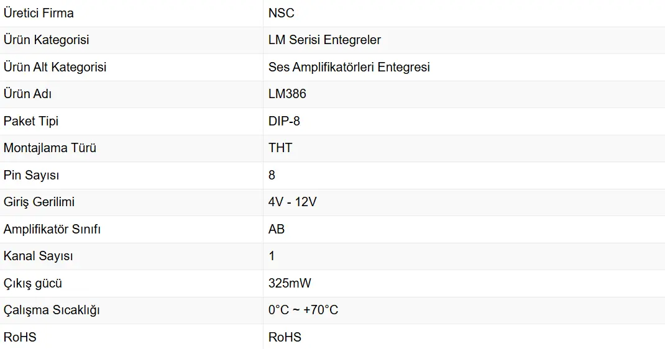Select the THT mounting type value

[x=280, y=148]
